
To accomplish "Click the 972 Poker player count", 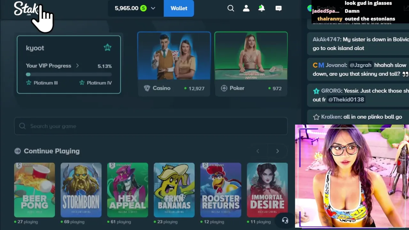I will coord(277,88).
